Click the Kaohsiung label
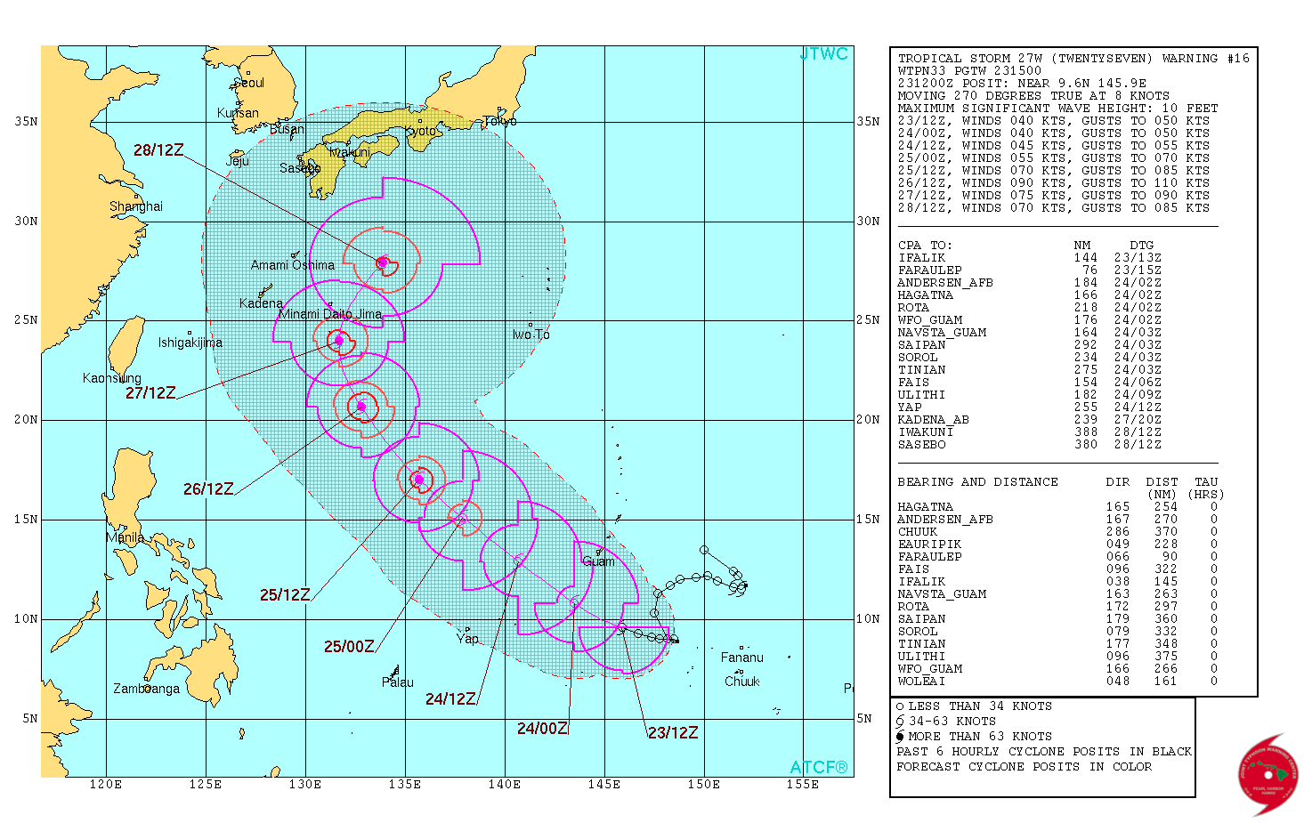Viewport: 1304px width, 823px height. tap(112, 378)
